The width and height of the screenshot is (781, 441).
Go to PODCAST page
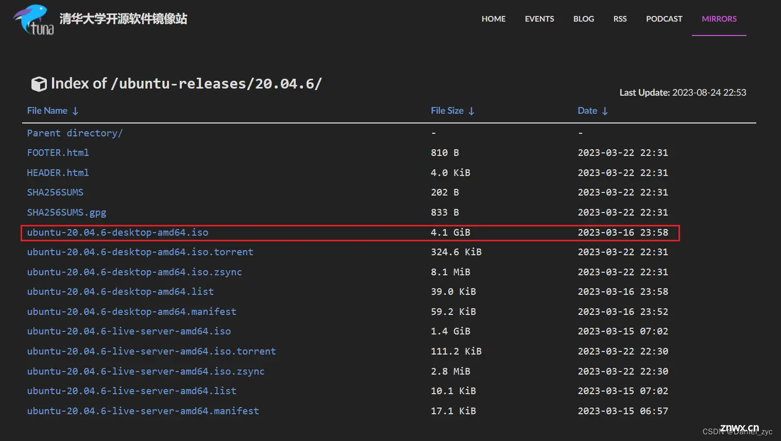(x=664, y=19)
